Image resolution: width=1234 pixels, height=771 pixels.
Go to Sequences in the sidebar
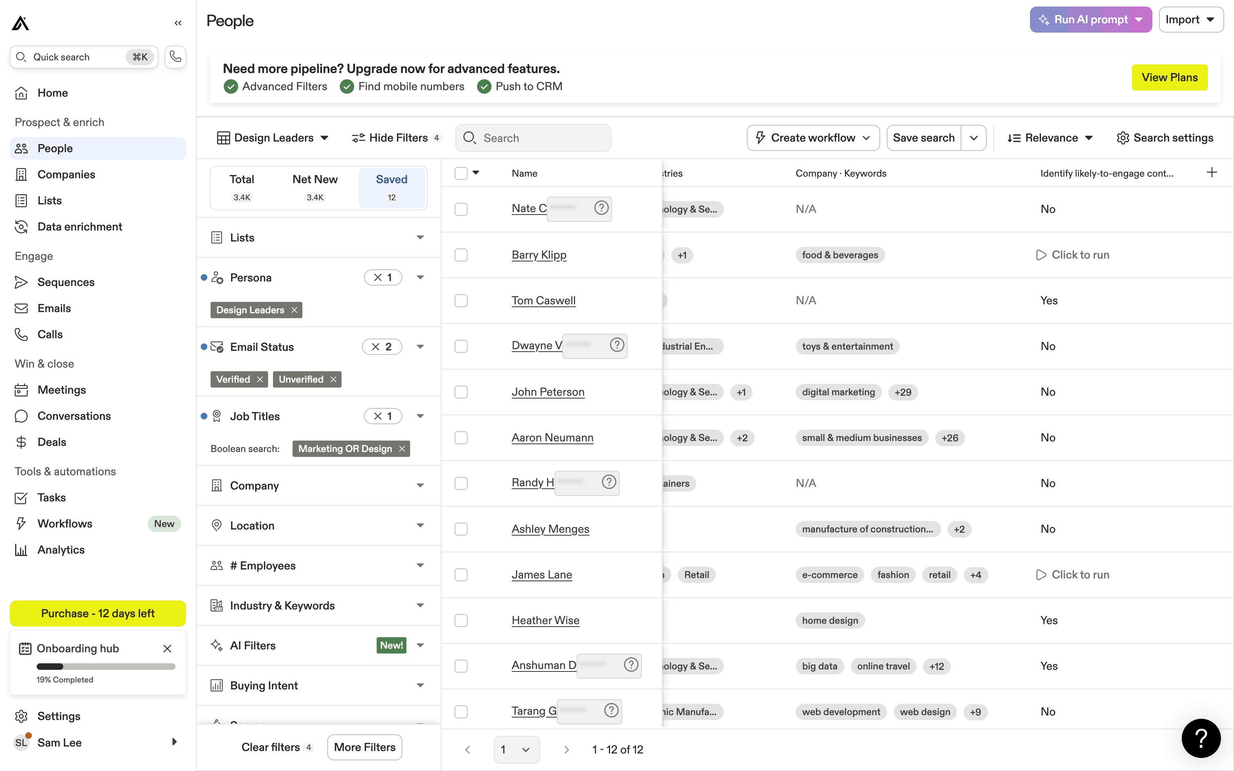click(x=66, y=282)
